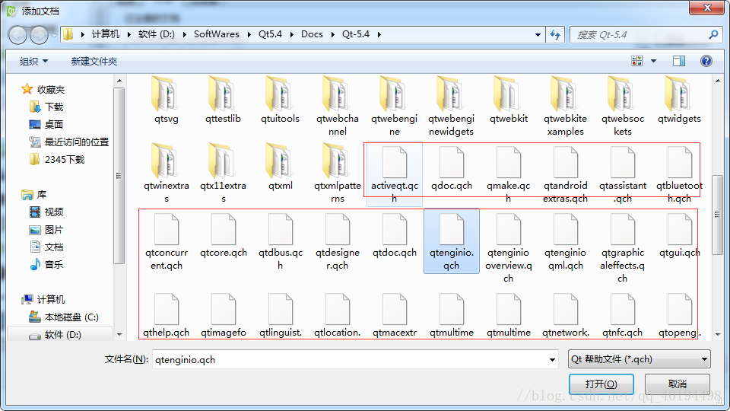The image size is (730, 411).
Task: Open the qtwinextras folder
Action: click(x=167, y=174)
